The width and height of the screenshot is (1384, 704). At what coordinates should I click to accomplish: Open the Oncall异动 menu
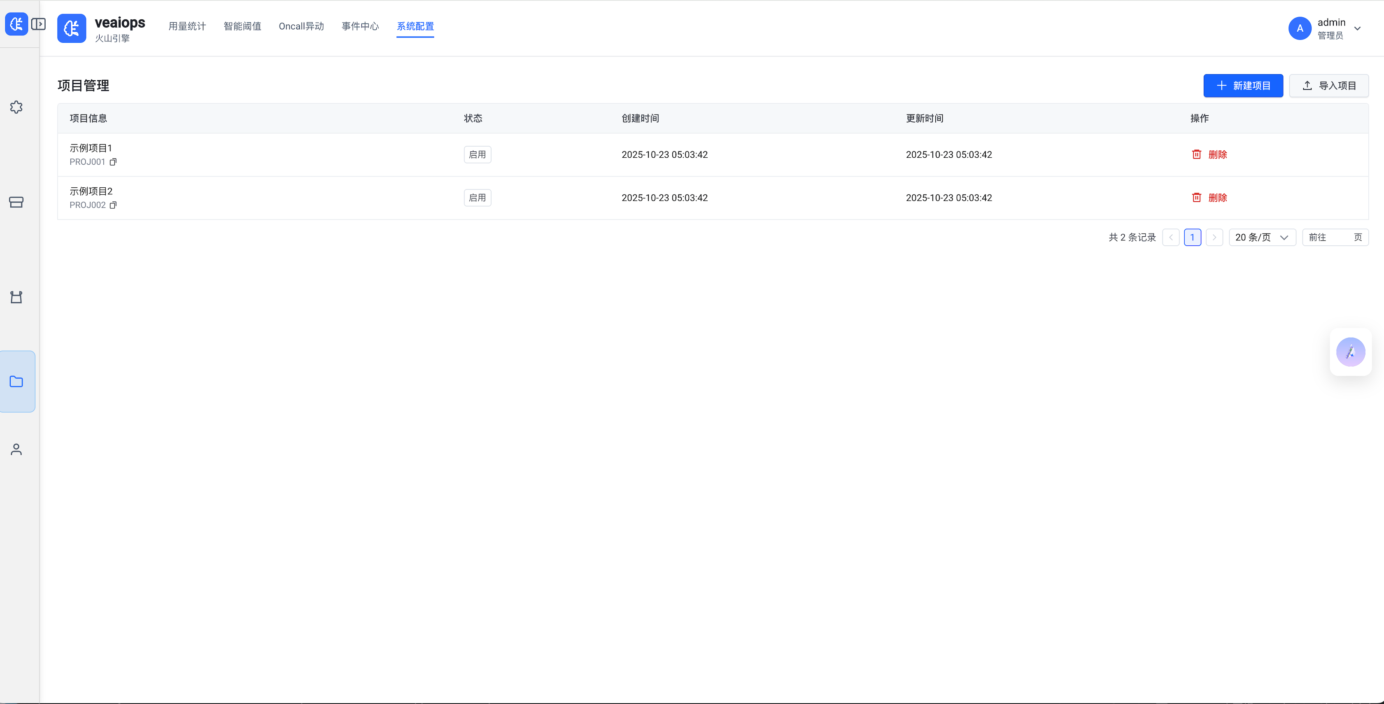point(301,26)
